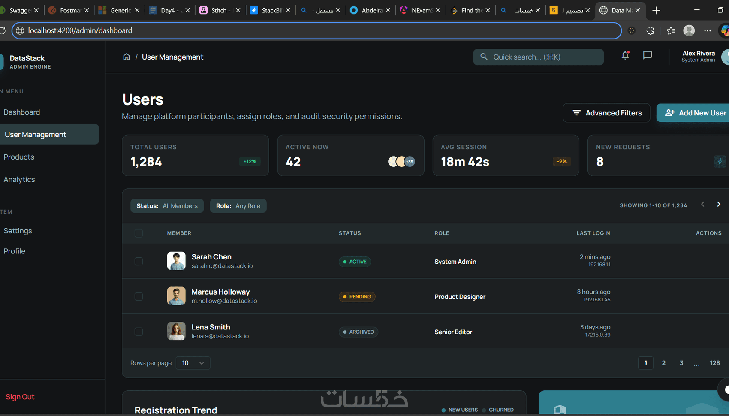Jump to page 128

tap(715, 363)
